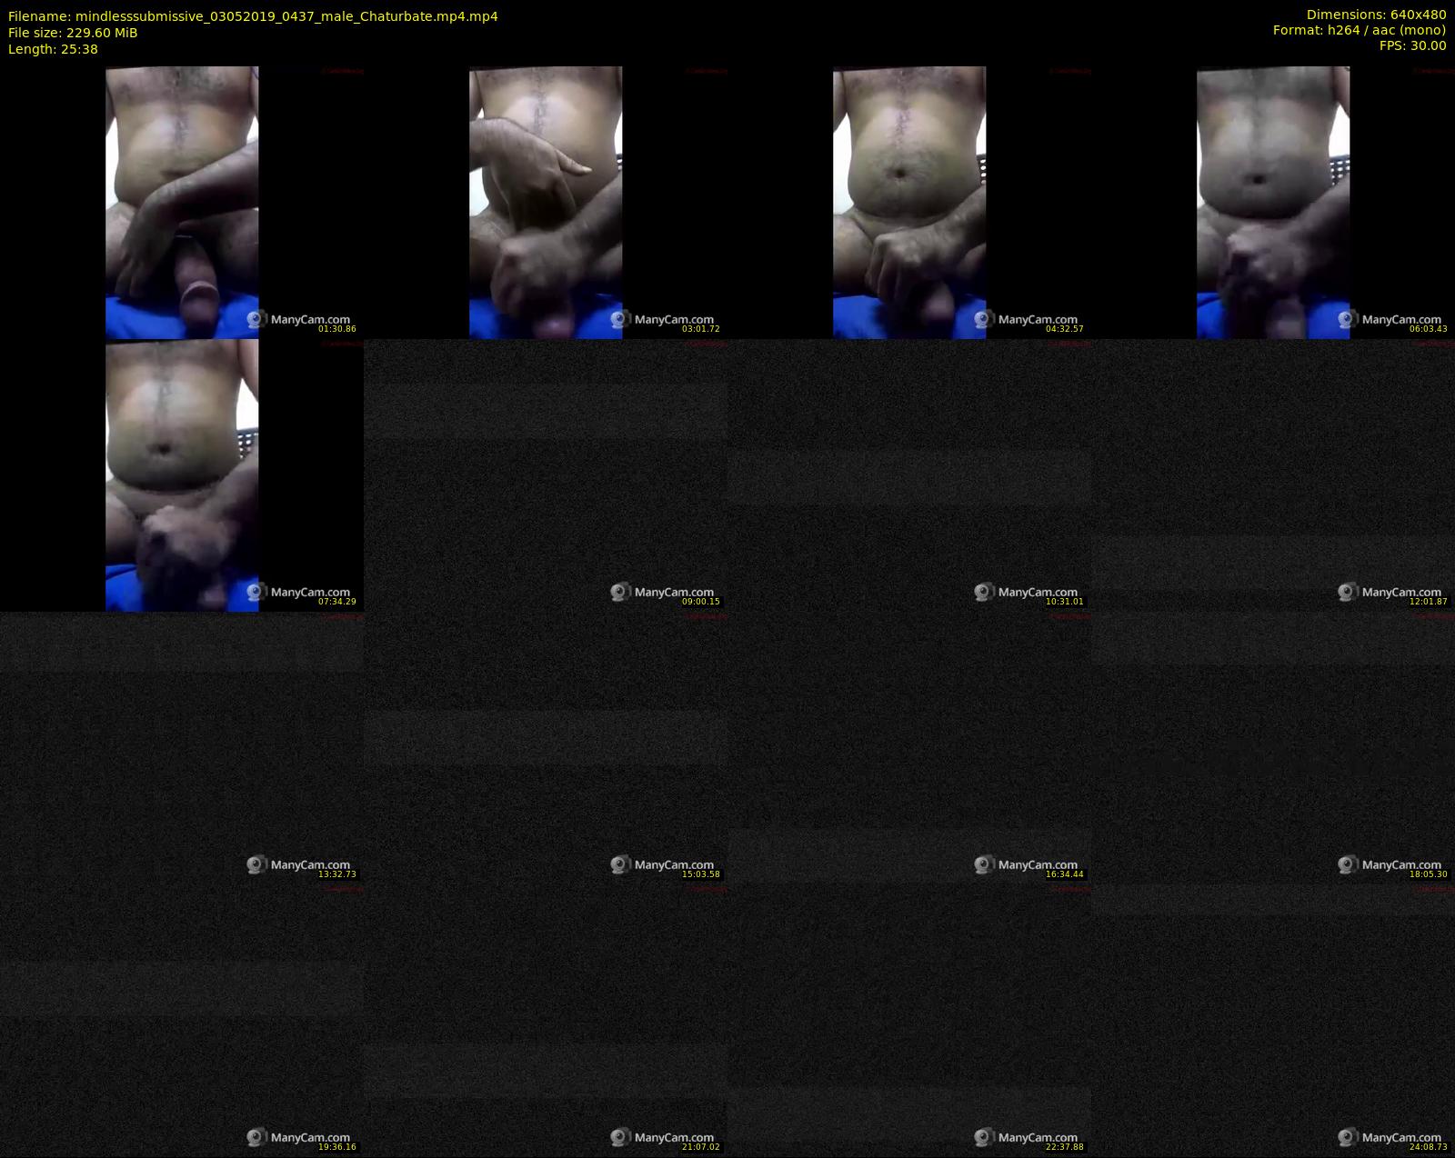Select the 'File size: 229.60 MiB' line
Screen dimensions: 1455x1158
(73, 33)
